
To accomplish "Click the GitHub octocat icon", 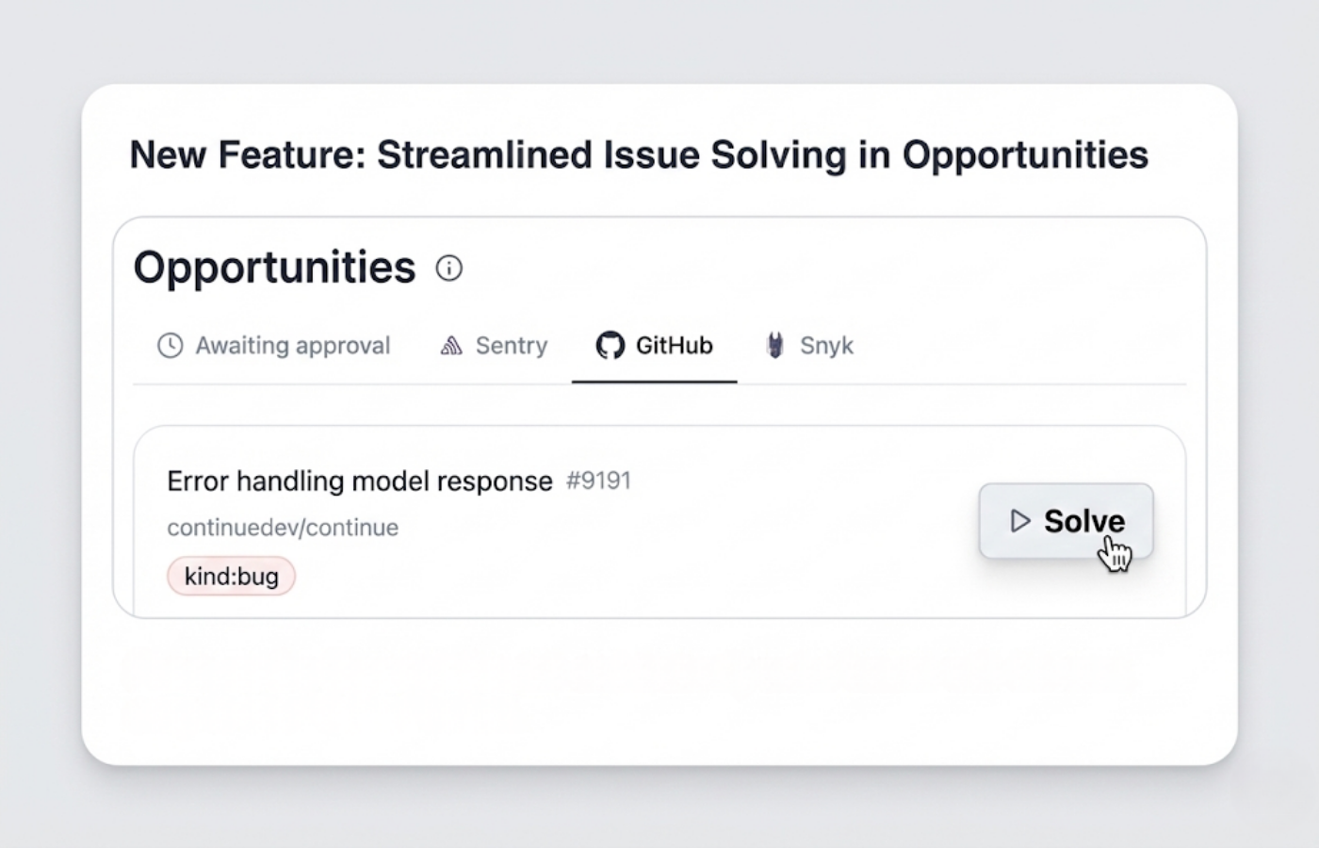I will pyautogui.click(x=610, y=346).
